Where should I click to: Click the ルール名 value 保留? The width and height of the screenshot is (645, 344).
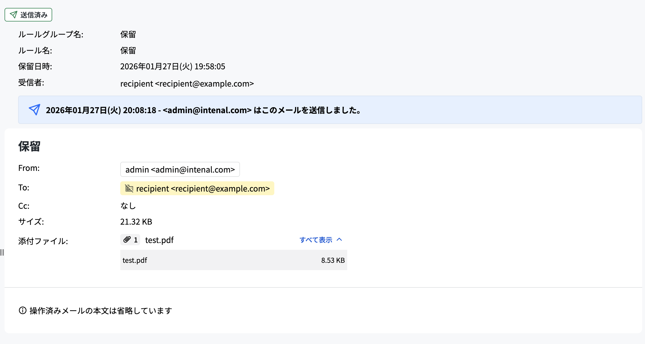pyautogui.click(x=128, y=51)
